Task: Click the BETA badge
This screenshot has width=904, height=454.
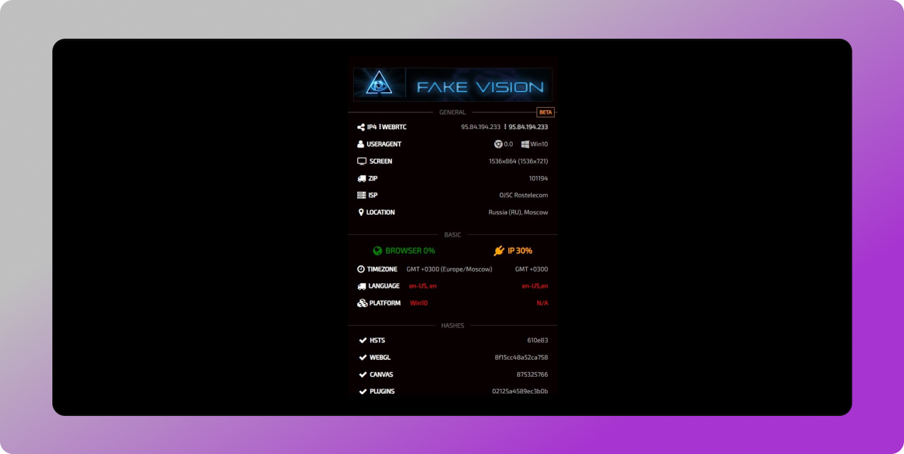Action: click(x=544, y=112)
